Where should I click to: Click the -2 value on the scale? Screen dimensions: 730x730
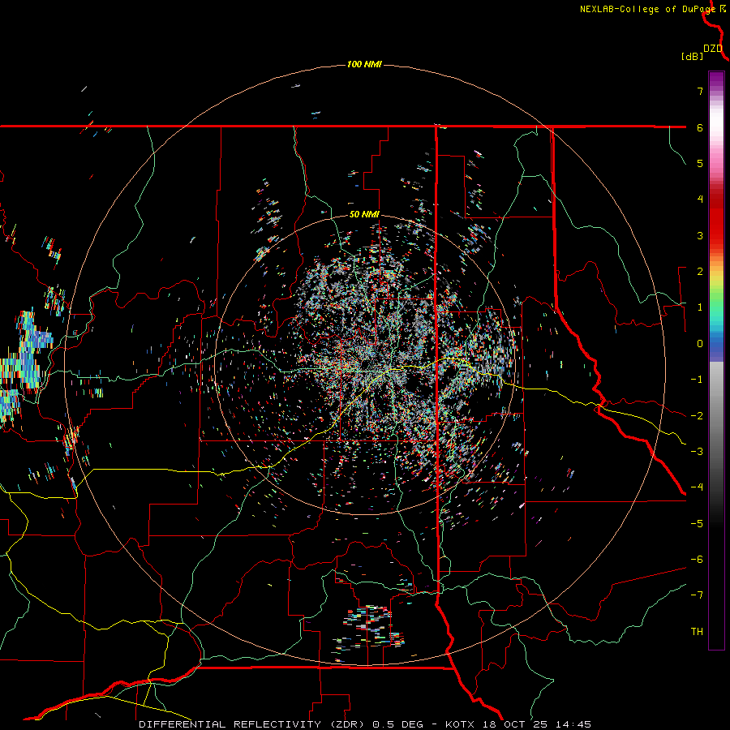click(x=697, y=416)
